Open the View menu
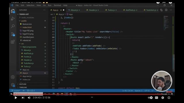This screenshot has width=184, height=103. tap(39, 5)
